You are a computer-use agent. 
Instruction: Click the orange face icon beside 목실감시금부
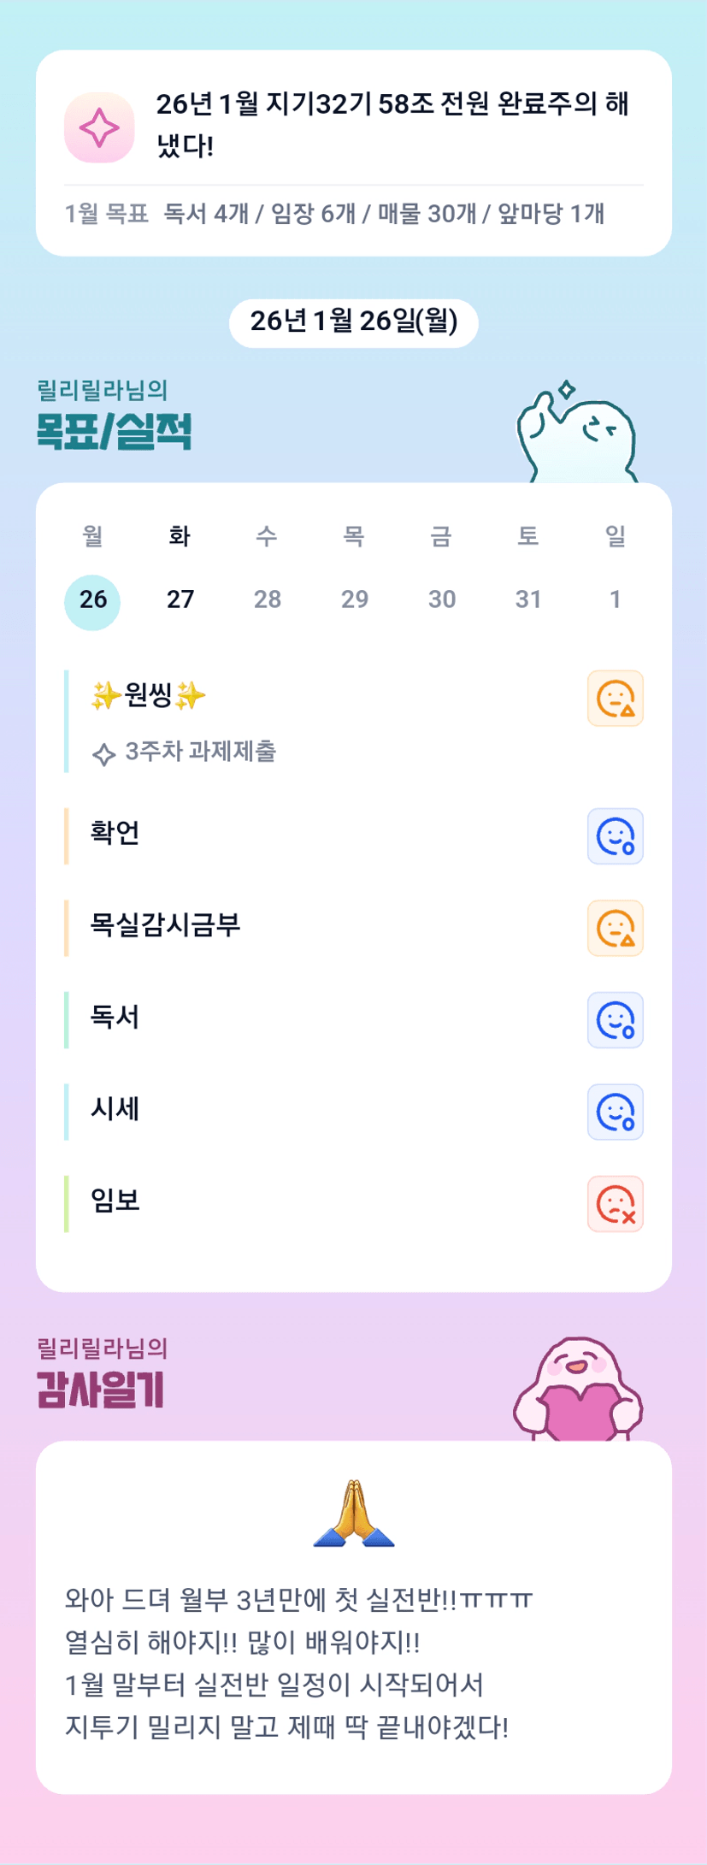pyautogui.click(x=615, y=928)
